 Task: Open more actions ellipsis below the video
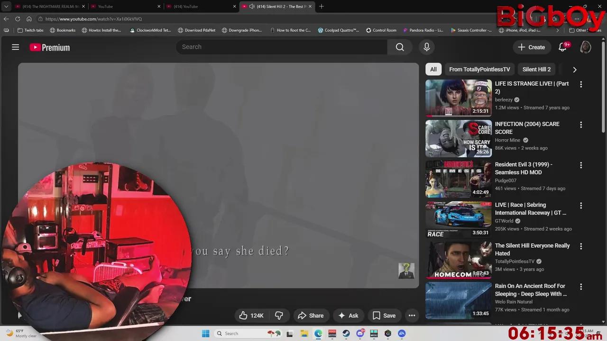tap(412, 315)
